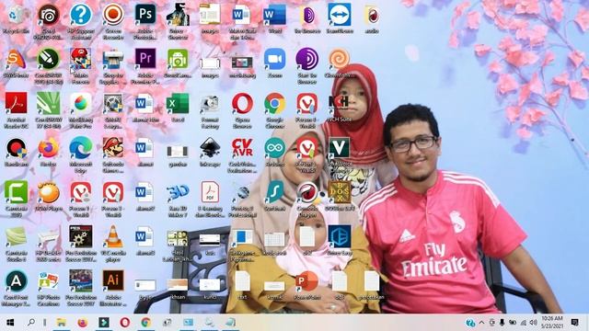The image size is (589, 331).
Task: Show hidden system tray icons
Action: click(481, 323)
